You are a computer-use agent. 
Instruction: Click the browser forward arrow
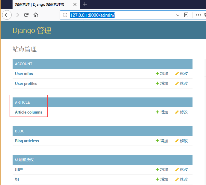(16, 15)
